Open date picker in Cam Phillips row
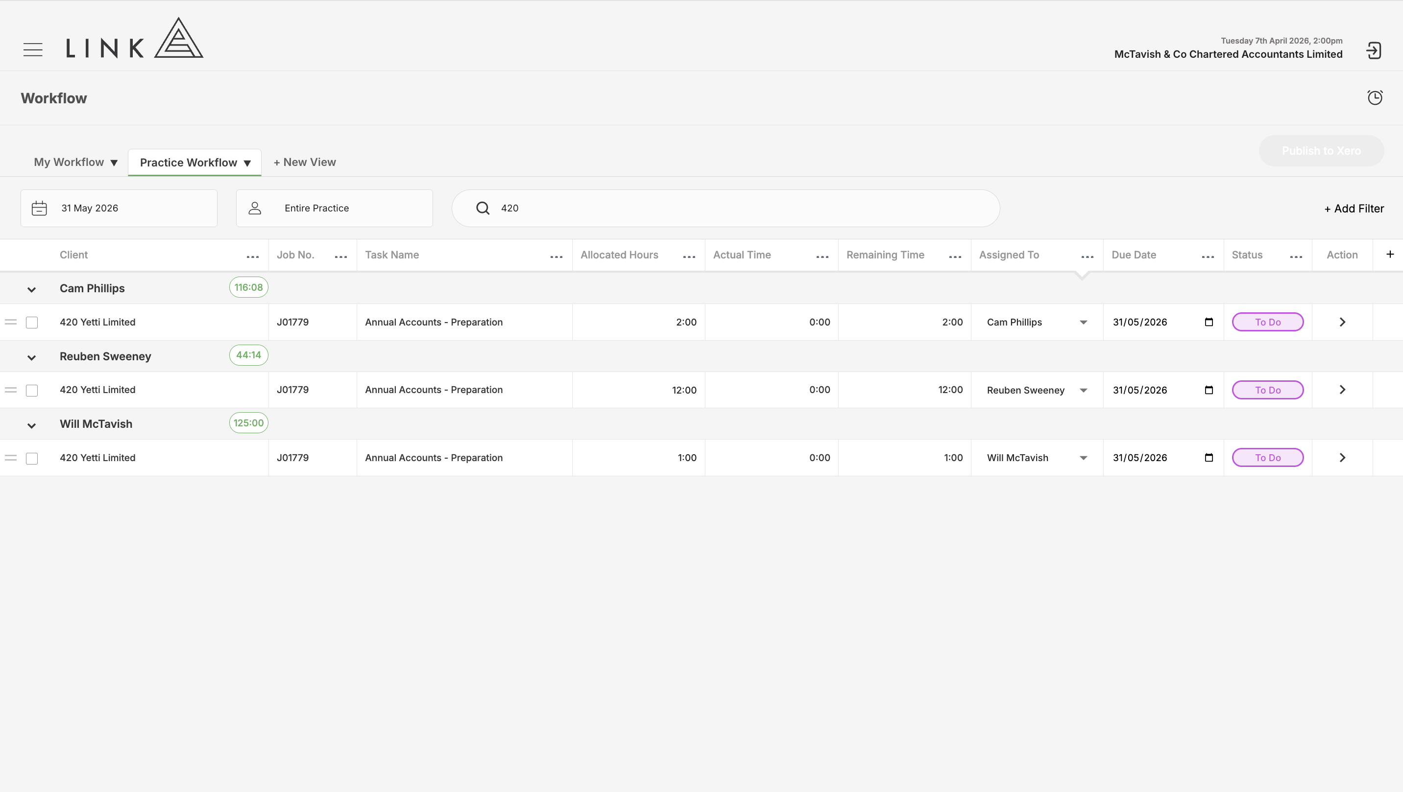 (1209, 322)
